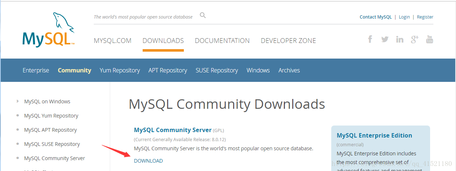This screenshot has width=456, height=171.
Task: Open the DEVELOPER ZONE top menu
Action: [289, 41]
